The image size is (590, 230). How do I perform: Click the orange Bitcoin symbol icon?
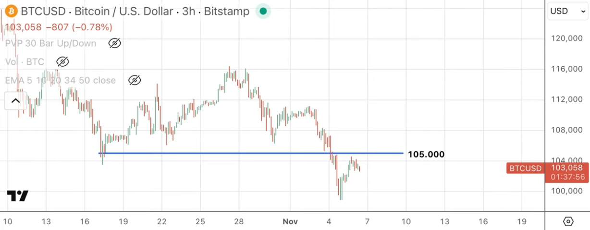pyautogui.click(x=12, y=11)
